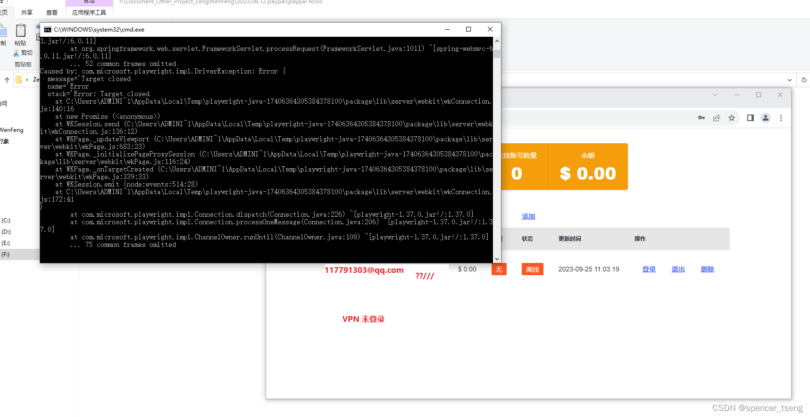The image size is (810, 417).
Task: Open the 共享 ribbon tab in Explorer
Action: pos(27,13)
